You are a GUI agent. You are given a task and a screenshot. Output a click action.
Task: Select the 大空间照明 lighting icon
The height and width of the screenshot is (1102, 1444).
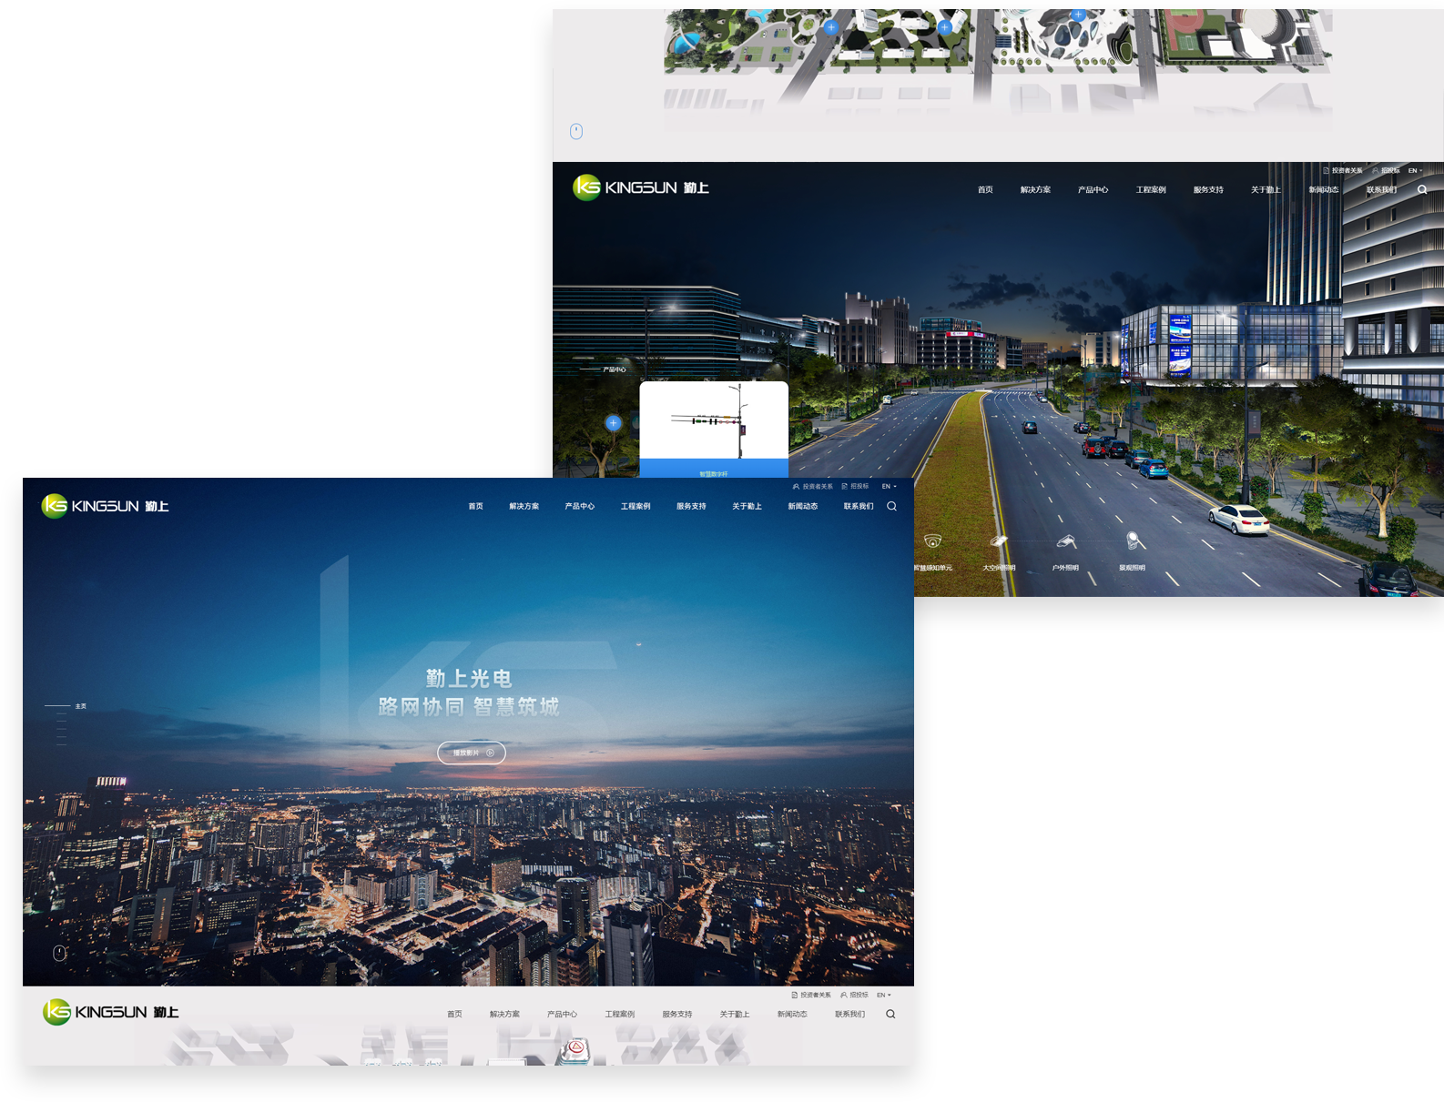tap(999, 542)
